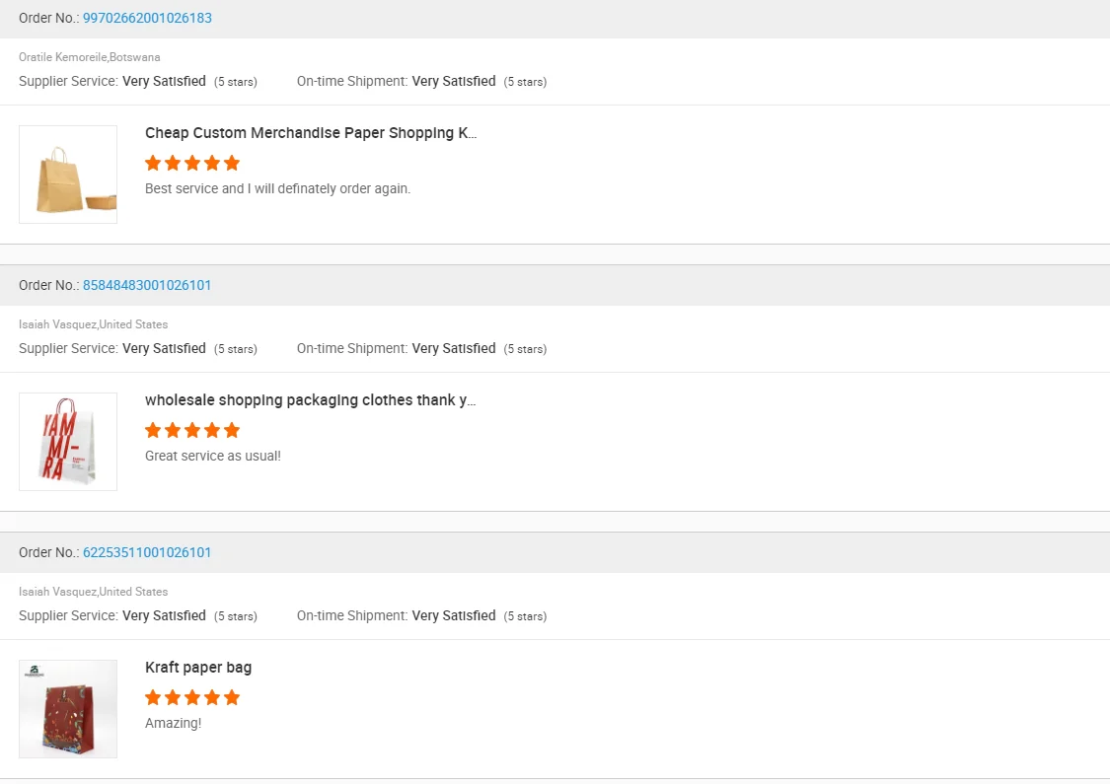The width and height of the screenshot is (1110, 784).
Task: Open order number 99702662001026183 link
Action: tap(147, 18)
